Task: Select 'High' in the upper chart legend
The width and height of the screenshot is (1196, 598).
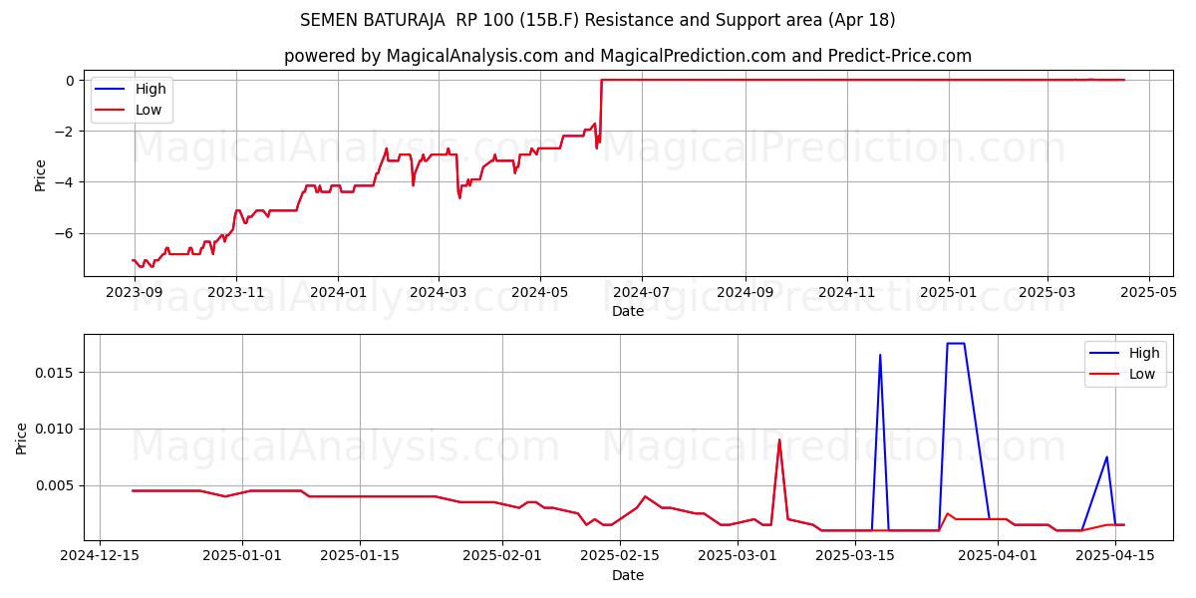Action: tap(150, 89)
